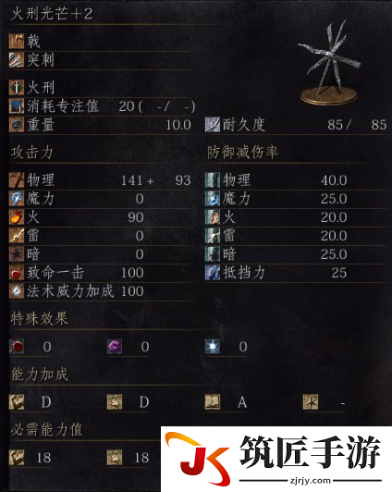This screenshot has width=392, height=492.
Task: Click the frost special effect icon
Action: (x=213, y=347)
